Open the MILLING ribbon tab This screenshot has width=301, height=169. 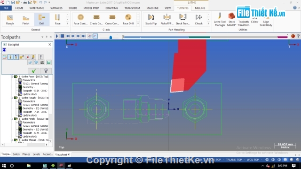click(x=200, y=8)
